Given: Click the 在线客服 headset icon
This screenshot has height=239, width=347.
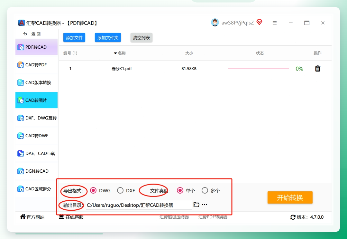Looking at the screenshot, I should (x=61, y=217).
